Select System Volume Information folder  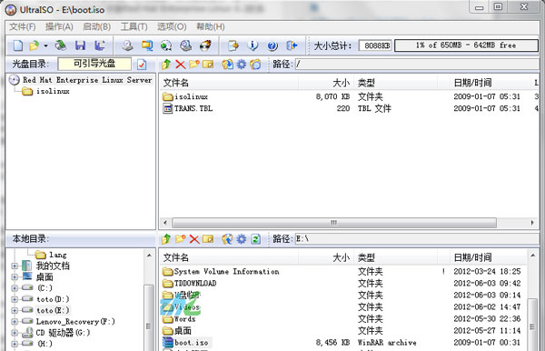[226, 272]
